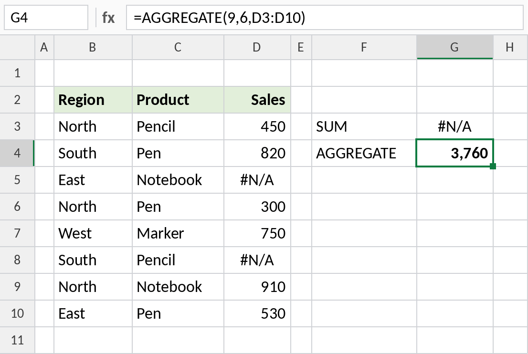Click the South cell in row 4
This screenshot has width=528, height=354.
pyautogui.click(x=93, y=153)
